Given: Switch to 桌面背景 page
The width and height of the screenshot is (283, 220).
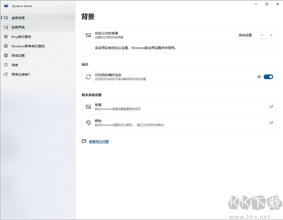Looking at the screenshot, I should (x=38, y=18).
